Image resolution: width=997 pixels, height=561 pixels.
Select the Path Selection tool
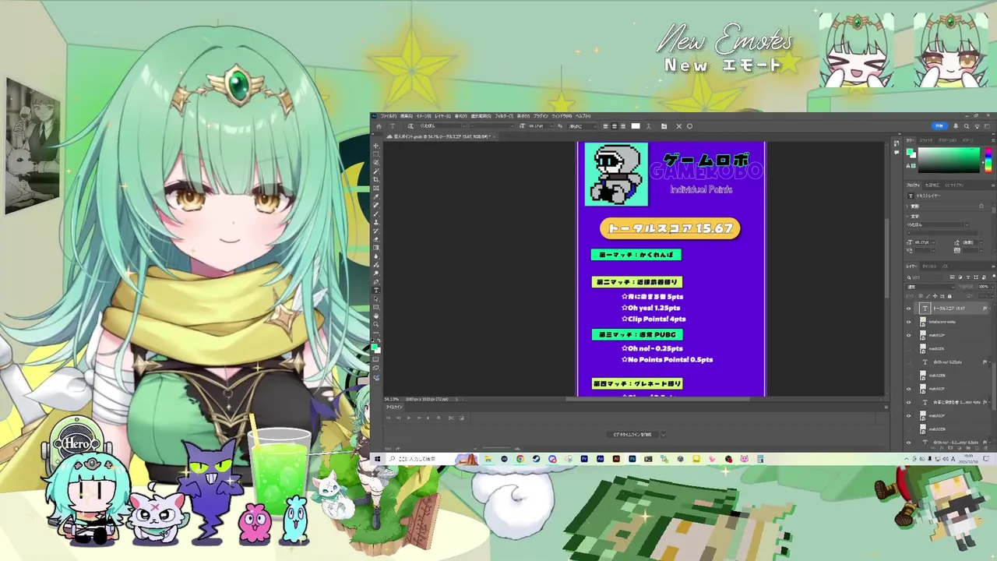pyautogui.click(x=376, y=298)
